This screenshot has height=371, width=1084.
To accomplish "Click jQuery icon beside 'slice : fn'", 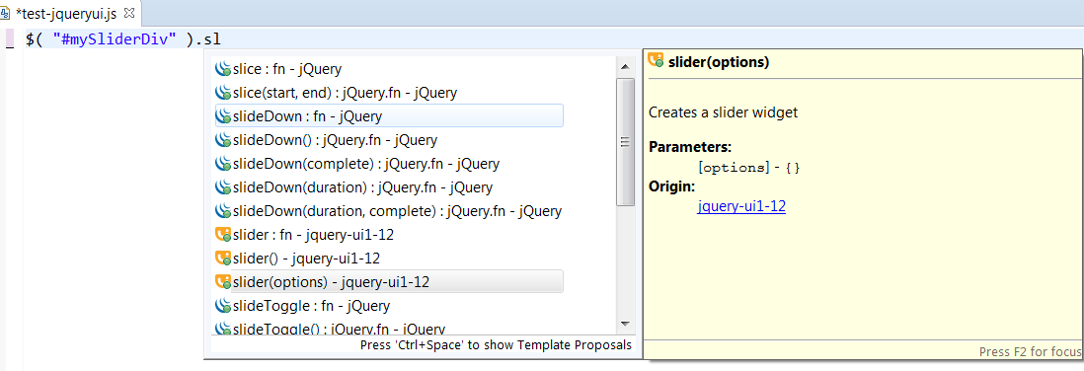I will (x=222, y=69).
